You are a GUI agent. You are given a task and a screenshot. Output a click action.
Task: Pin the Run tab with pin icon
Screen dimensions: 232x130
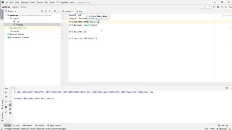point(6,112)
